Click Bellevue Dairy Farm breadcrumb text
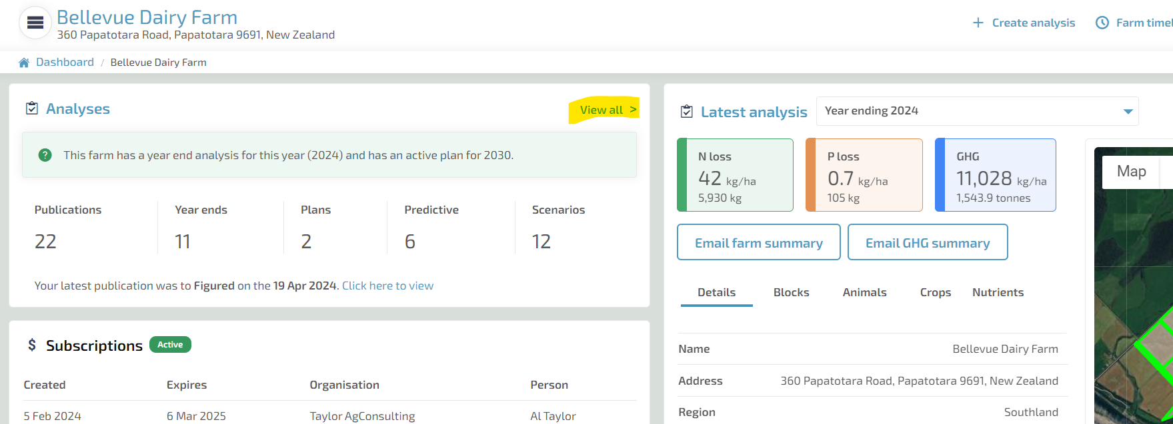Screen dimensions: 1173x424 pos(158,63)
